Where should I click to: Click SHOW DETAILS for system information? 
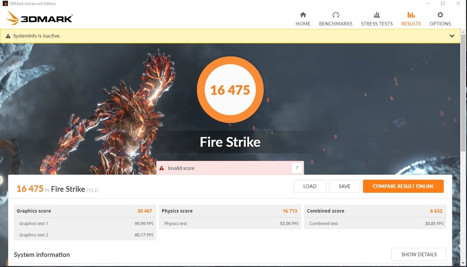(x=419, y=254)
